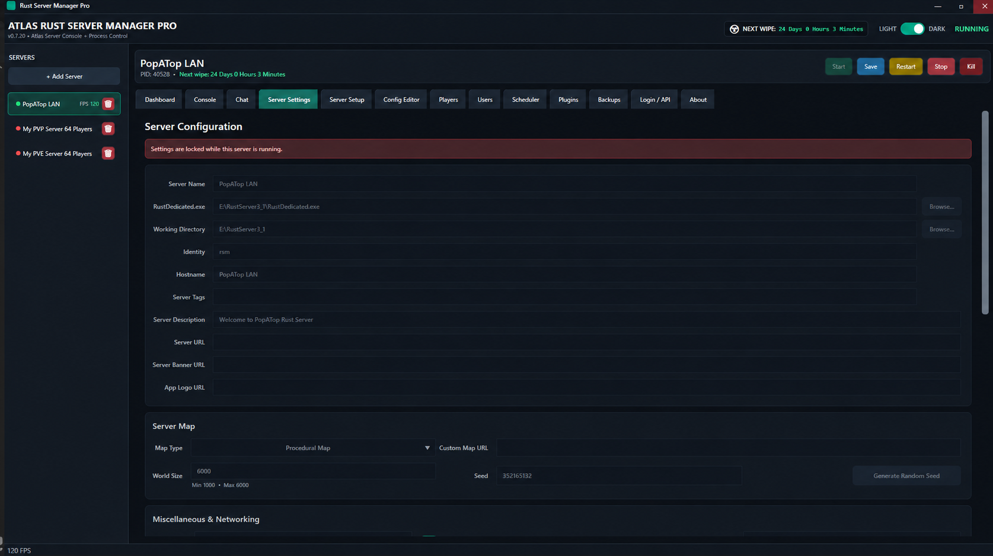
Task: Stop the server
Action: 941,66
